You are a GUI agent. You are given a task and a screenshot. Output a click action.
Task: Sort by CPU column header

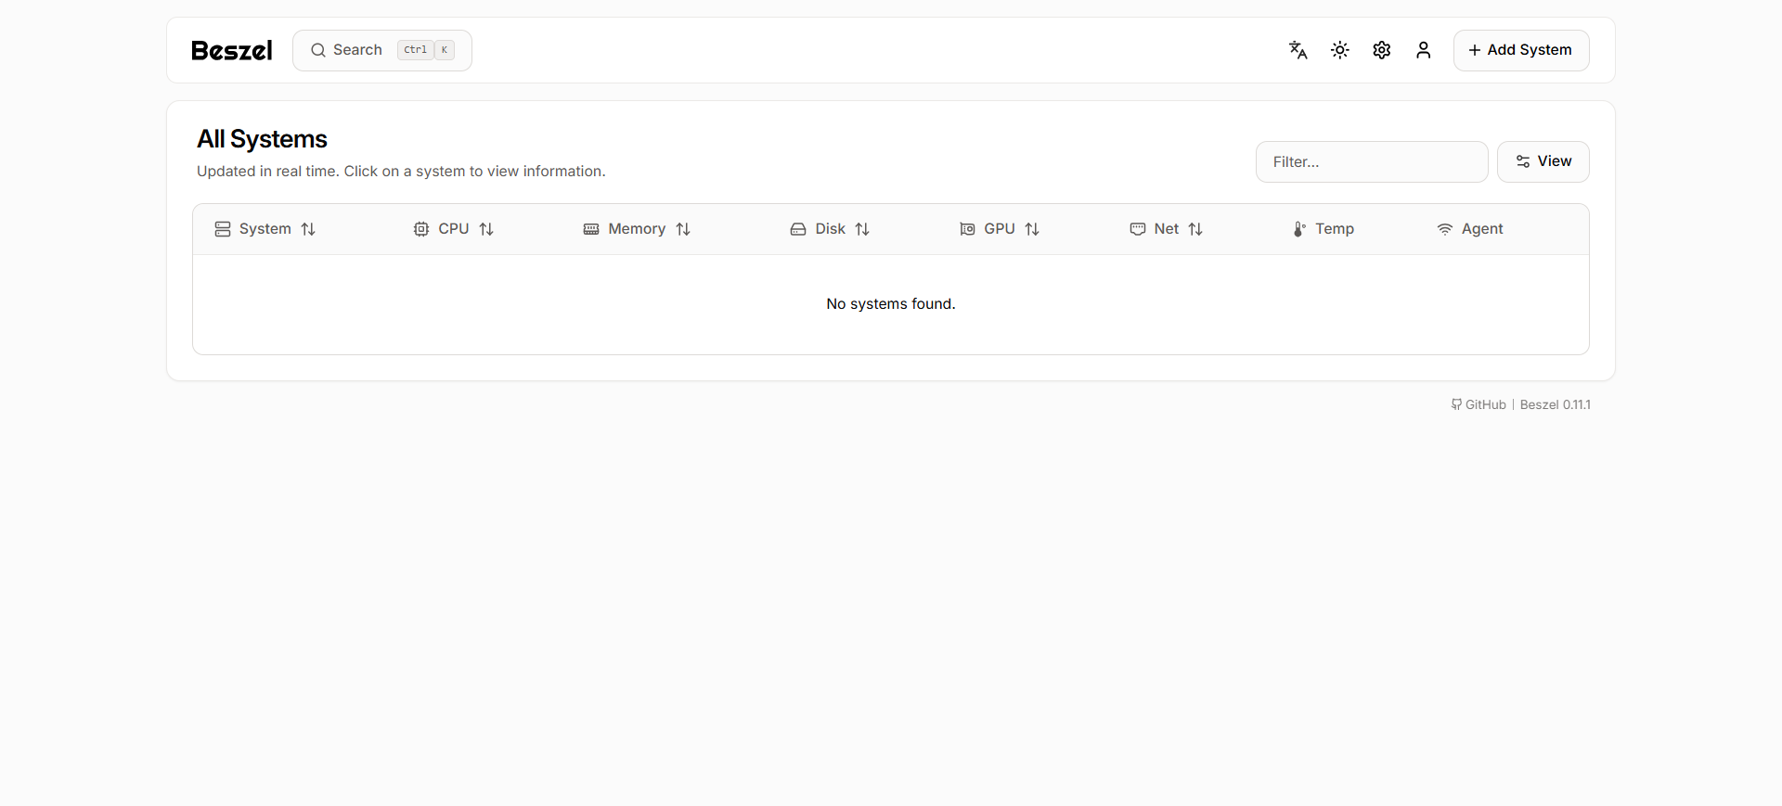[x=453, y=229]
